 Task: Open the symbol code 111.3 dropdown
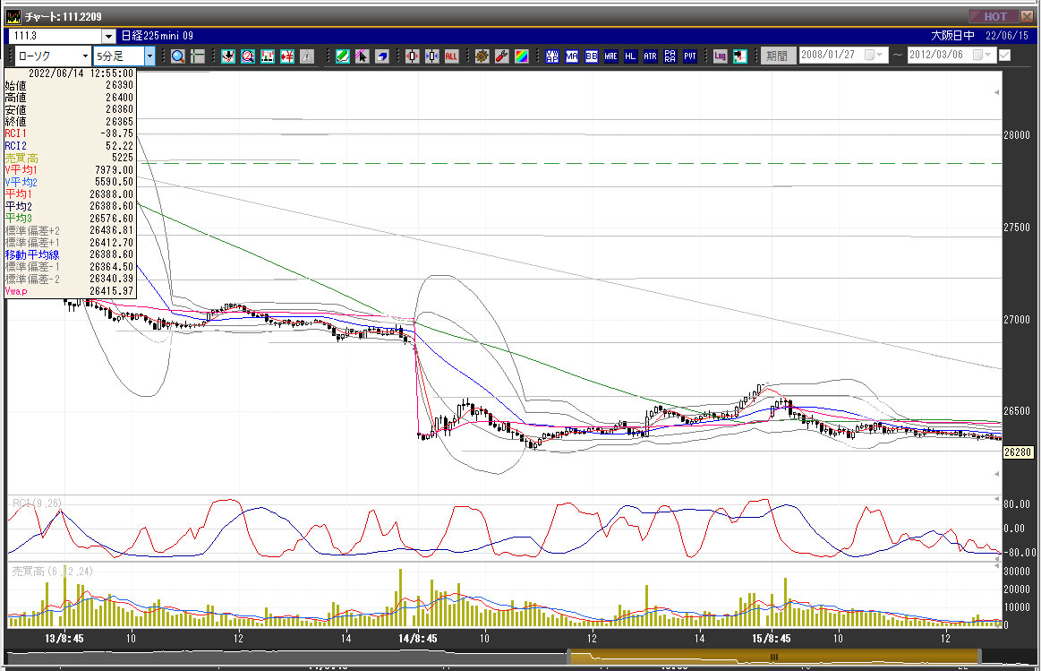[x=109, y=36]
